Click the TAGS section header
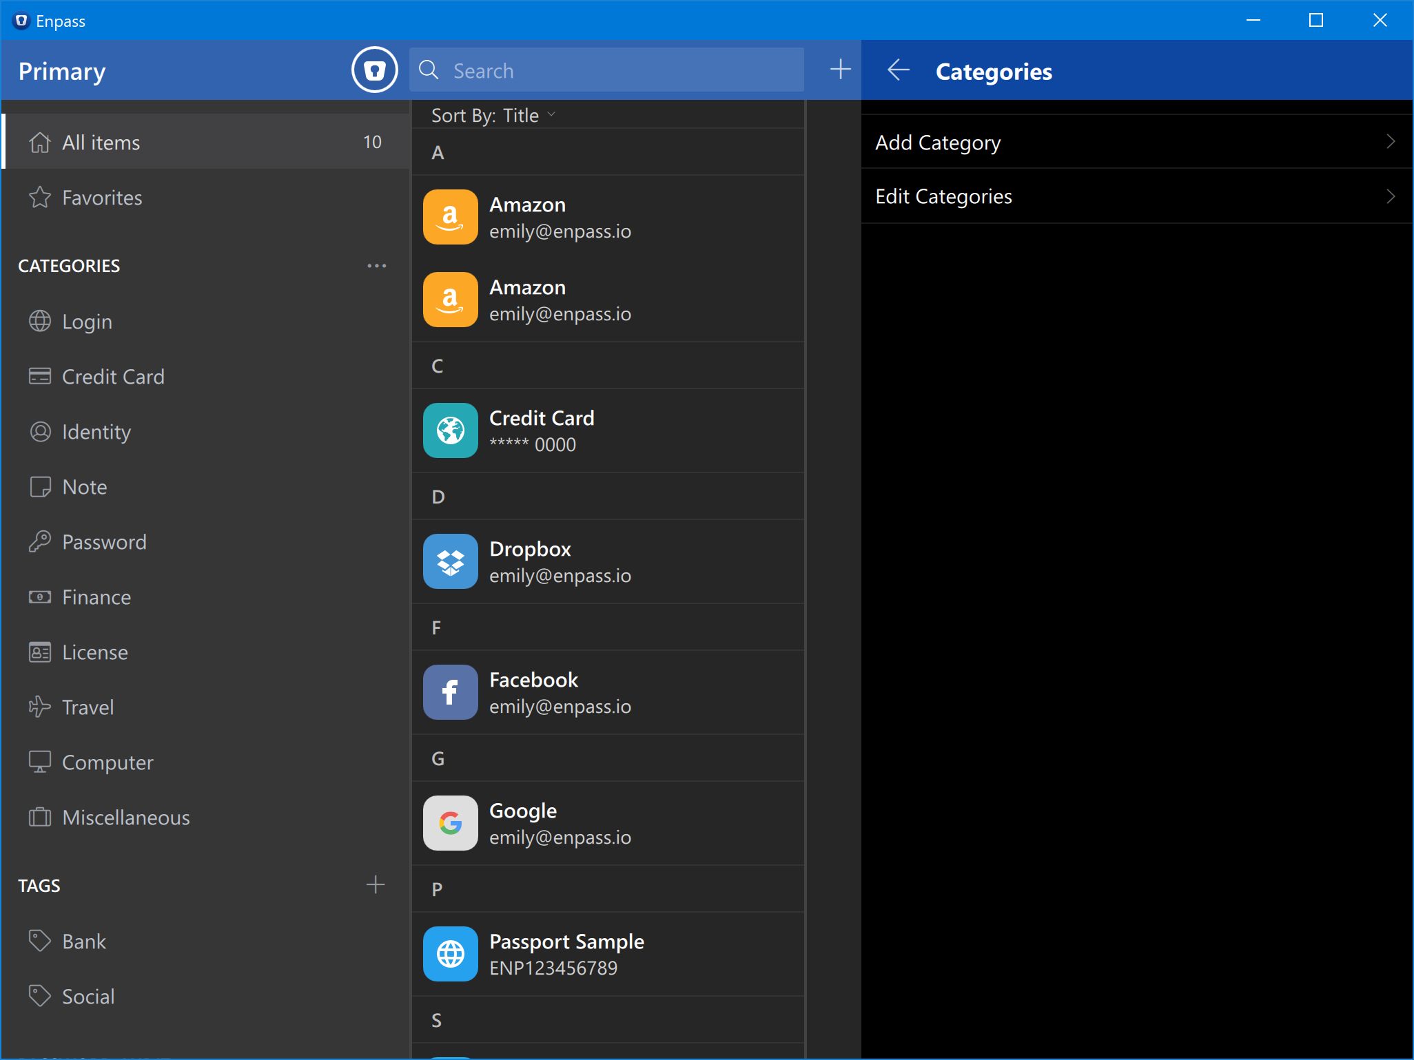 [39, 886]
